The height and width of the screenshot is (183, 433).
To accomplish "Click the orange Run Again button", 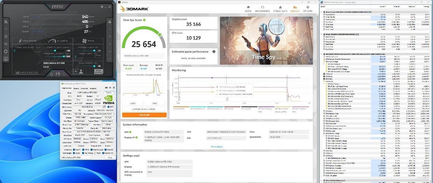I will pyautogui.click(x=144, y=115).
